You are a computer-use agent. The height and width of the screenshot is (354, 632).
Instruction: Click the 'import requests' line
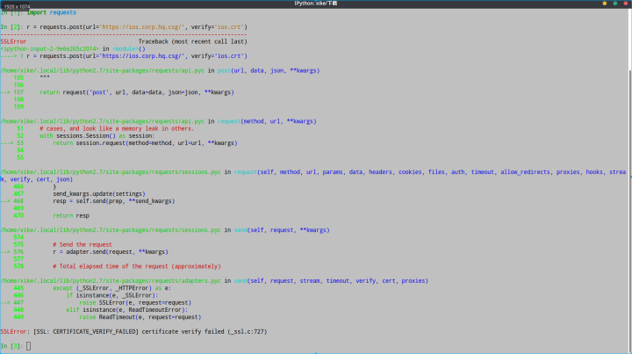click(51, 13)
